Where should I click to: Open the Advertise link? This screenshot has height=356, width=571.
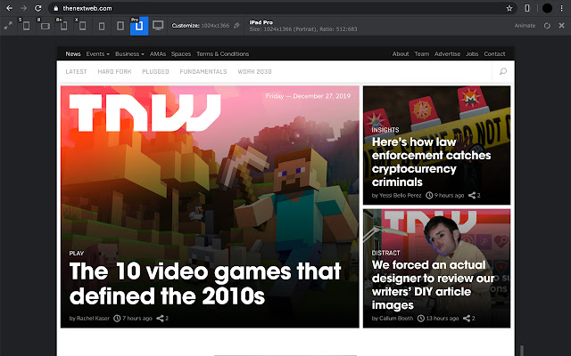[447, 53]
